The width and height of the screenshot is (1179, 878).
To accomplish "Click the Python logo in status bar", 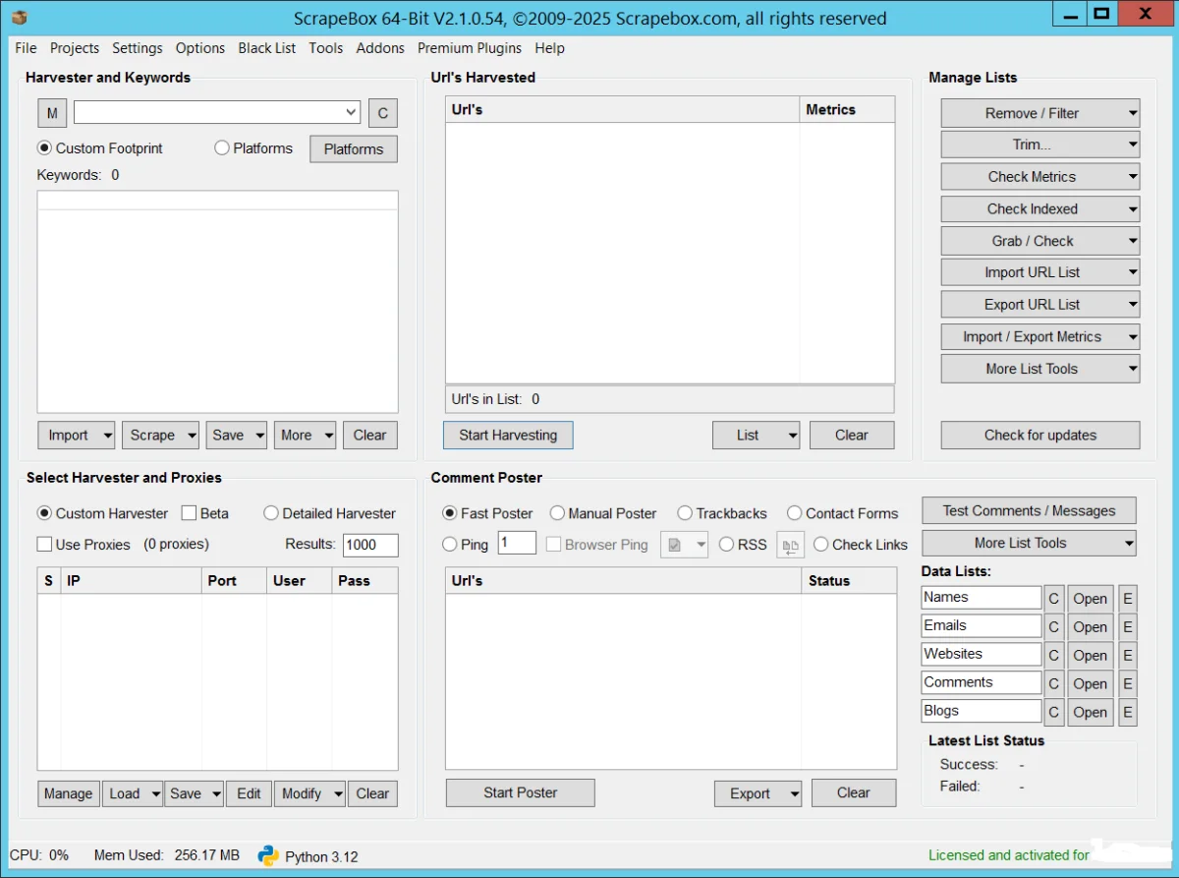I will pyautogui.click(x=268, y=855).
